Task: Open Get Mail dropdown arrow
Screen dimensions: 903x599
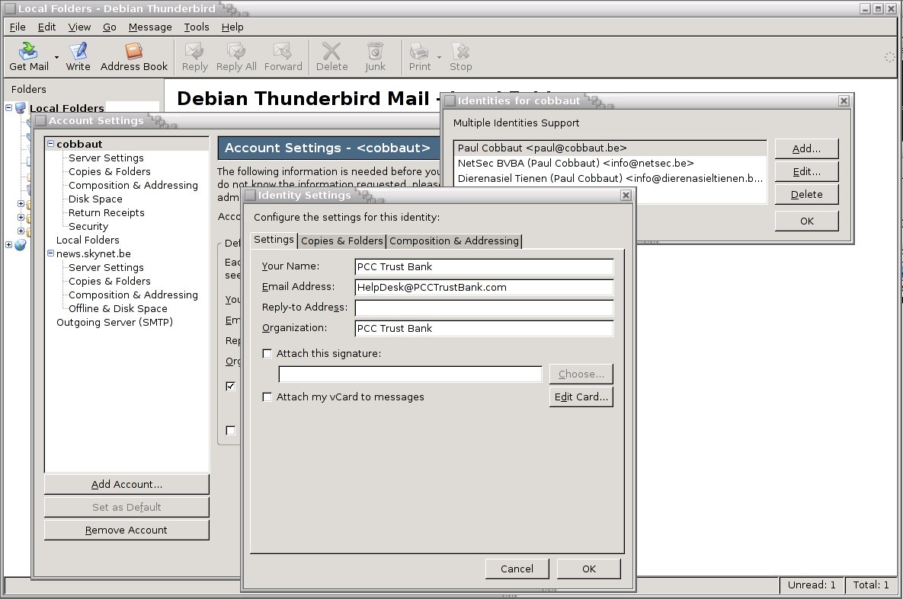Action: [x=56, y=57]
